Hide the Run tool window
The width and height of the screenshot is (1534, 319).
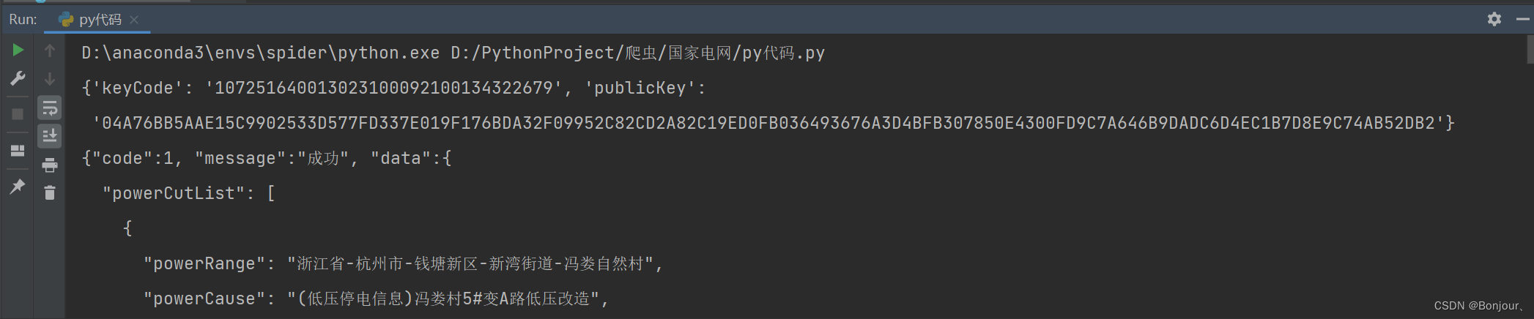coord(1522,19)
